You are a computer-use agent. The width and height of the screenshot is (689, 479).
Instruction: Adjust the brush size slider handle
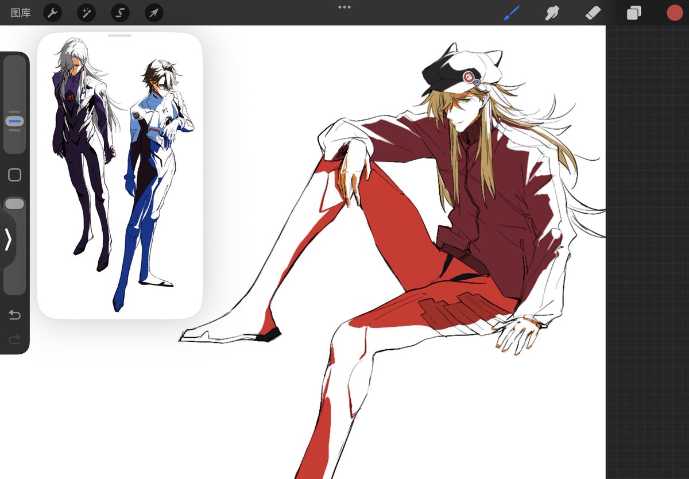click(15, 121)
